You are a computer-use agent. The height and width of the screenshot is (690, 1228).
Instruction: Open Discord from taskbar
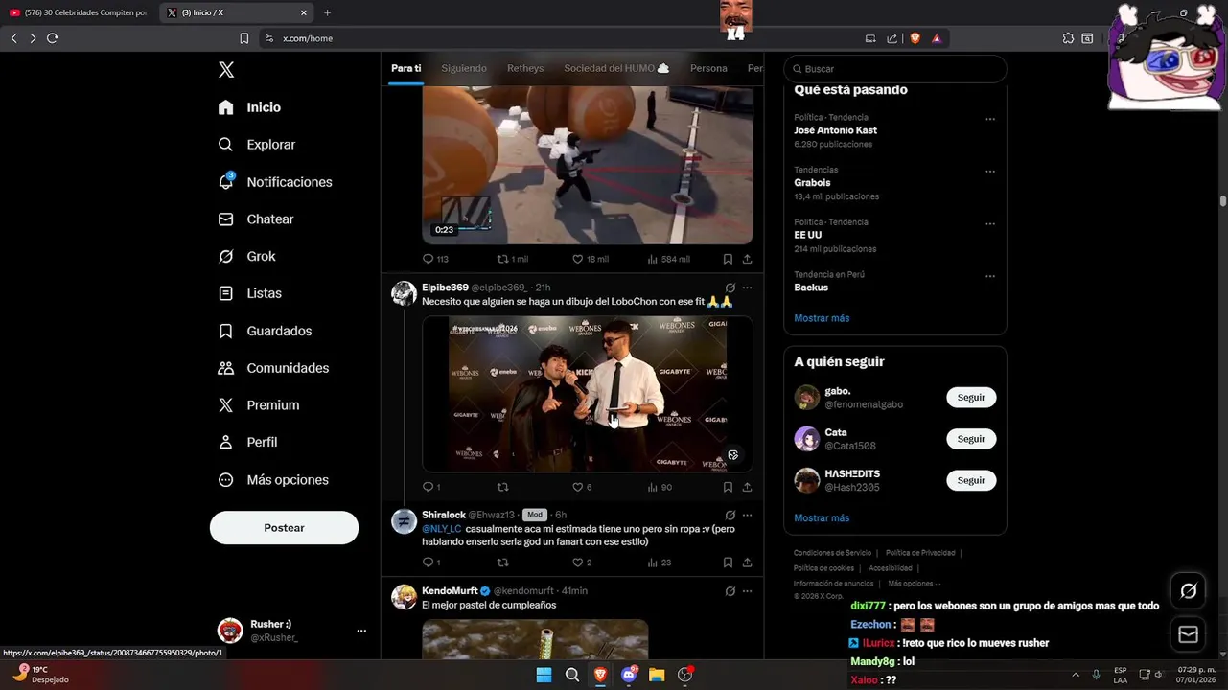coord(629,675)
